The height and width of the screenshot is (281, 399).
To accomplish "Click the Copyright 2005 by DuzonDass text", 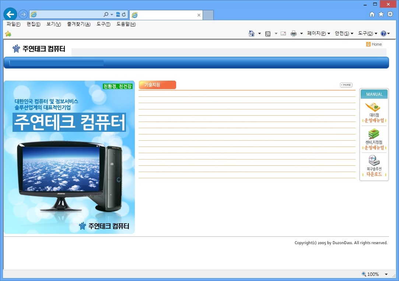I will click(x=341, y=243).
